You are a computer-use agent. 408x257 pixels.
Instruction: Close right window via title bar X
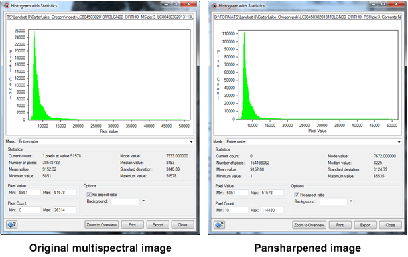(x=396, y=4)
